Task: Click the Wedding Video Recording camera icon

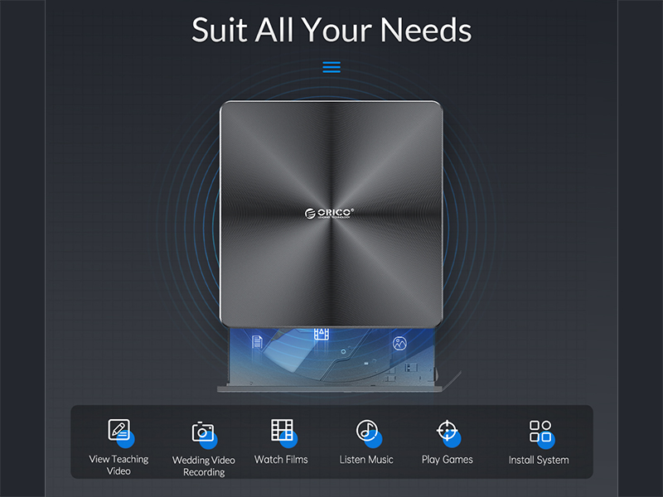Action: tap(203, 432)
